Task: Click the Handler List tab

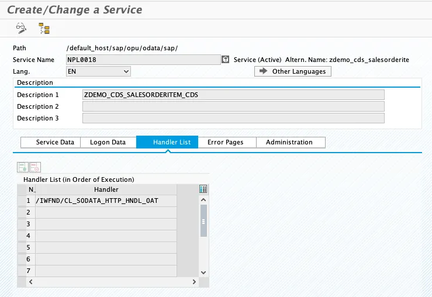Action: click(167, 142)
